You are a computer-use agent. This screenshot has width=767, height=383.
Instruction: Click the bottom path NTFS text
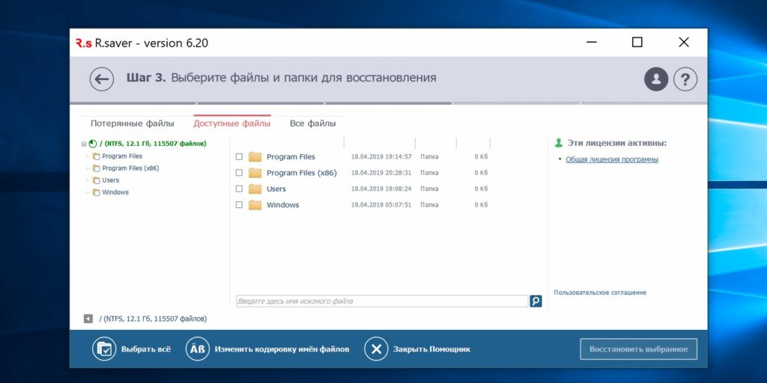(x=153, y=319)
